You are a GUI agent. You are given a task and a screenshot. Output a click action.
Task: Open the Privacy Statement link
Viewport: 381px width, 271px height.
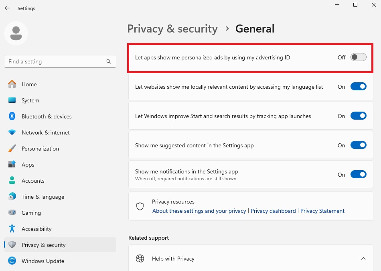322,211
